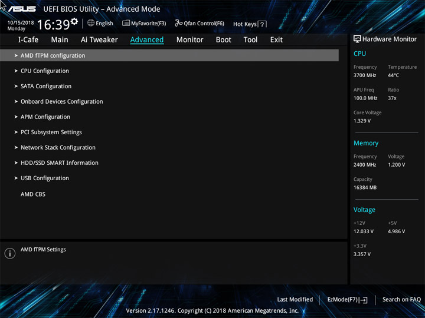Open the CPU Configuration submenu
Image resolution: width=425 pixels, height=318 pixels.
(45, 71)
